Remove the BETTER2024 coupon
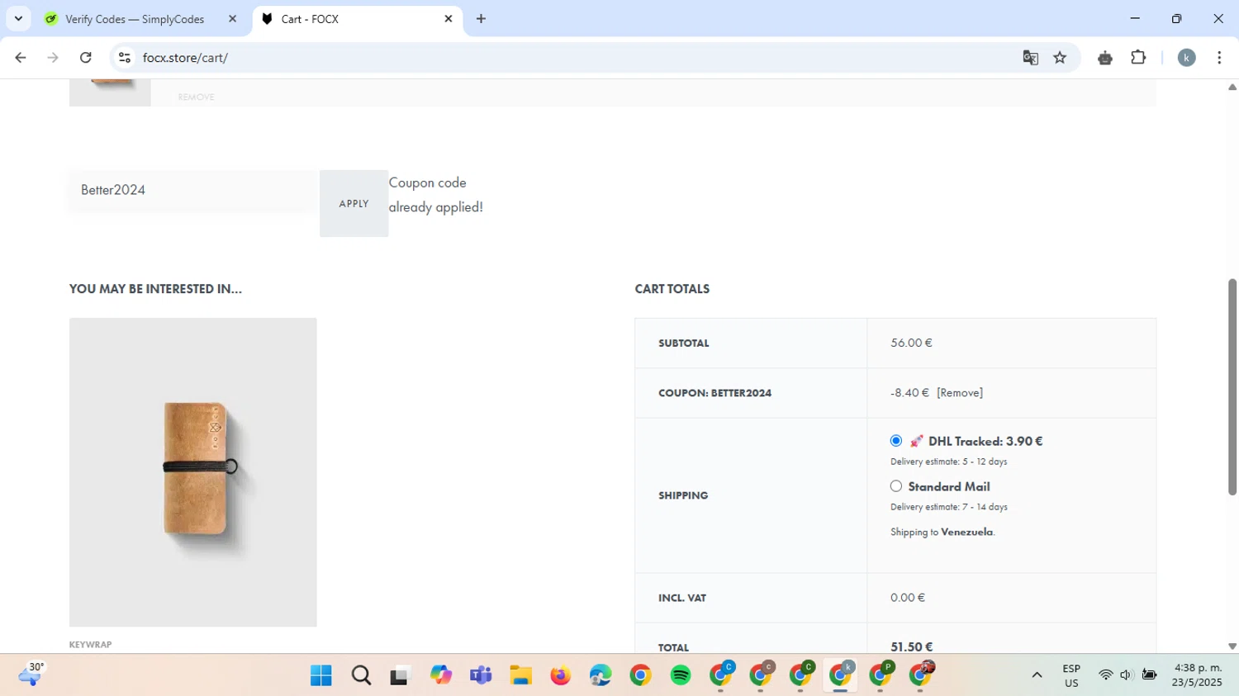1239x696 pixels. pos(960,393)
